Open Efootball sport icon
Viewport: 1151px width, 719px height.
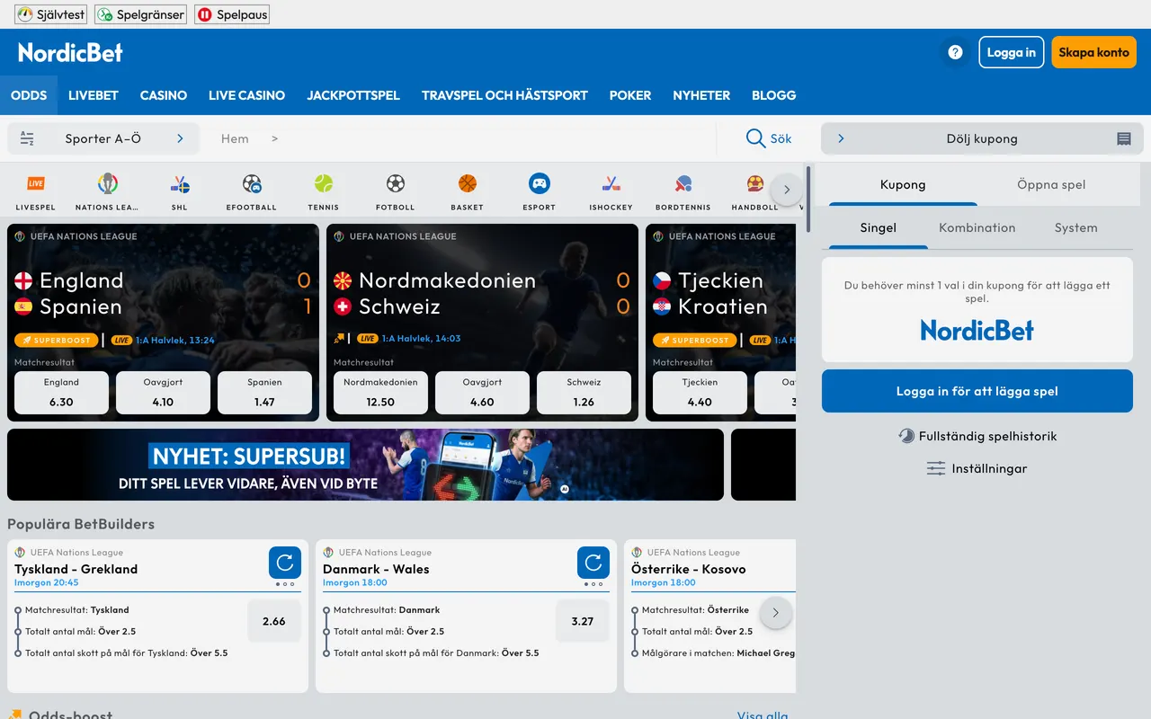(x=252, y=192)
